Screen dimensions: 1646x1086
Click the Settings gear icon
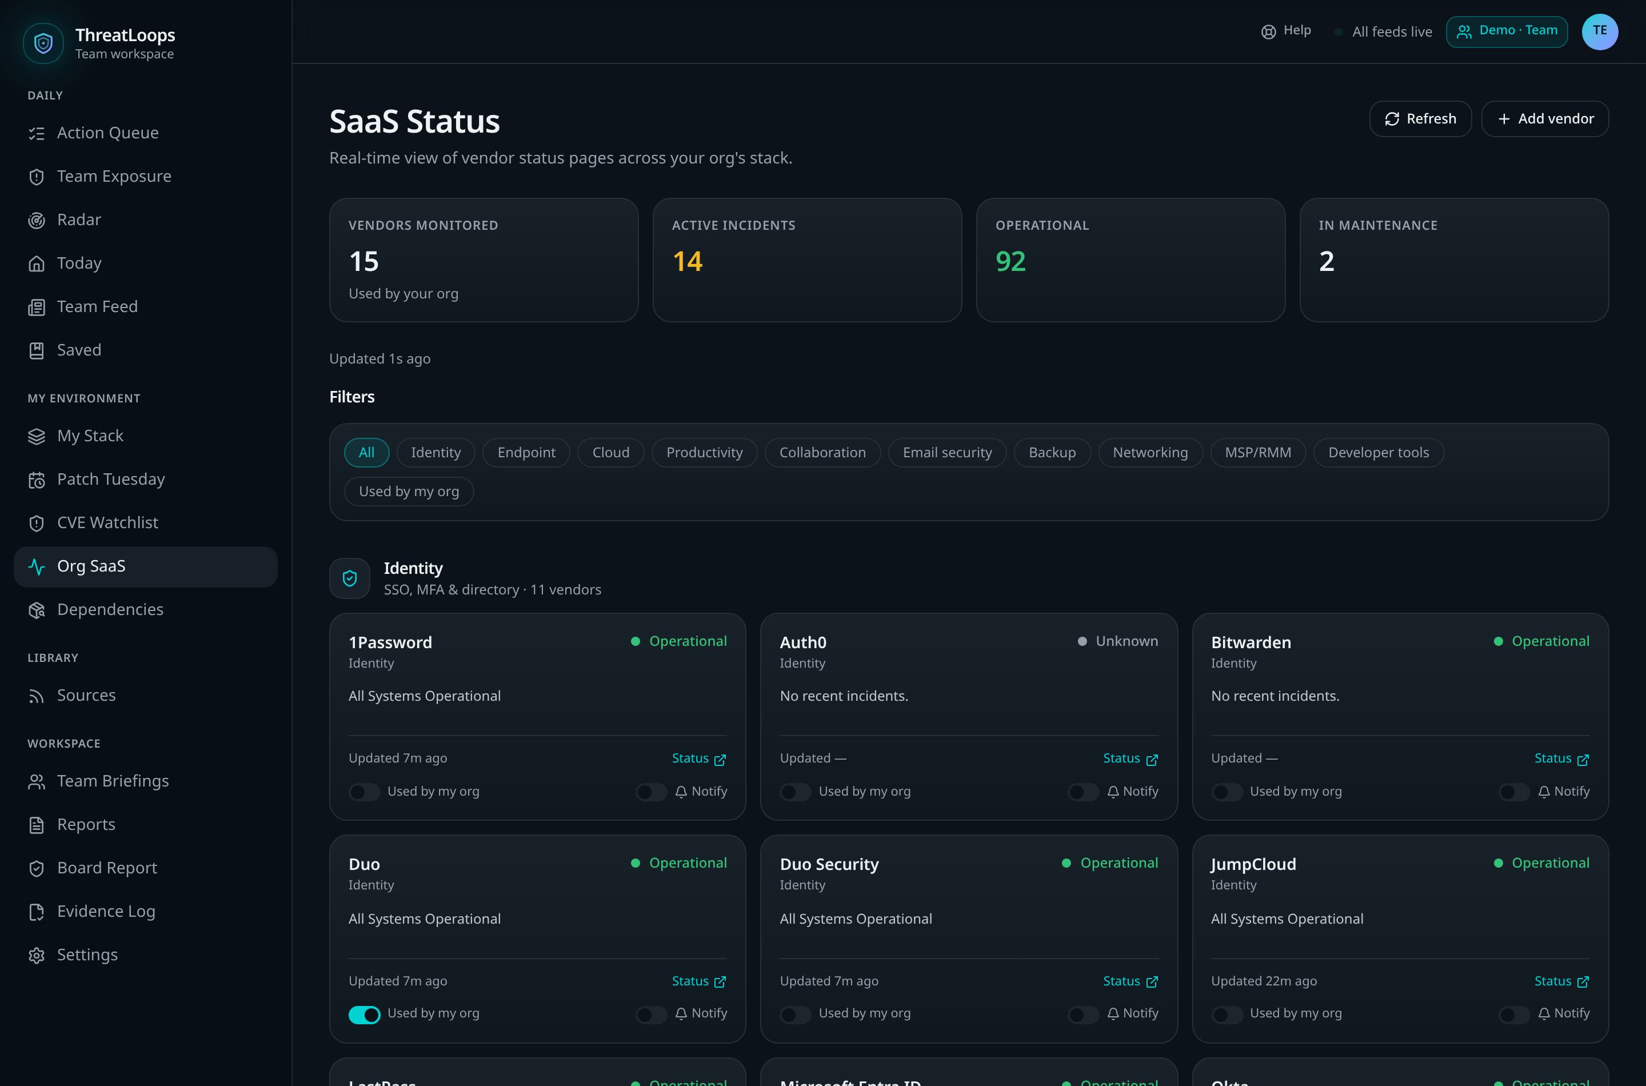coord(37,956)
